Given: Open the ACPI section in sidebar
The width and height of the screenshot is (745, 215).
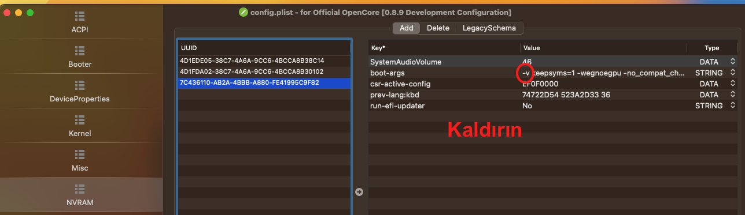Looking at the screenshot, I should click(80, 22).
